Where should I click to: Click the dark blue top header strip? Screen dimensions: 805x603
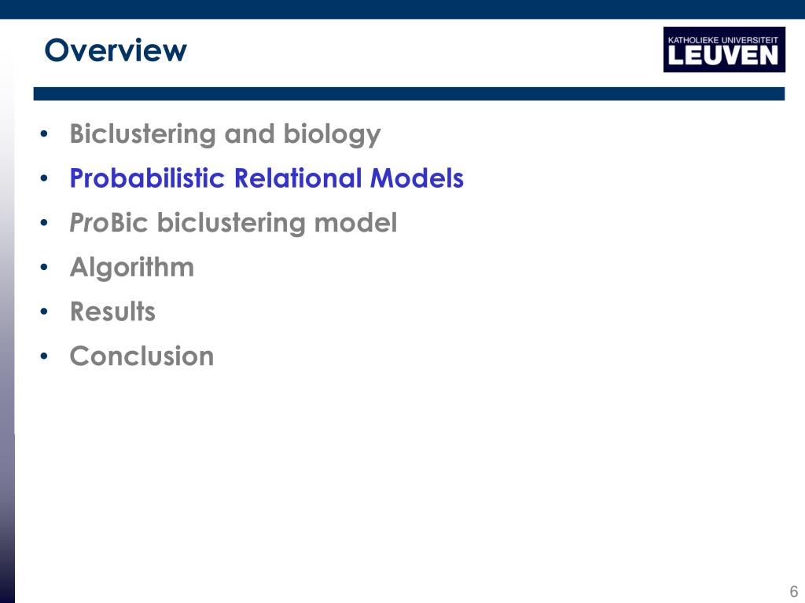click(x=402, y=9)
